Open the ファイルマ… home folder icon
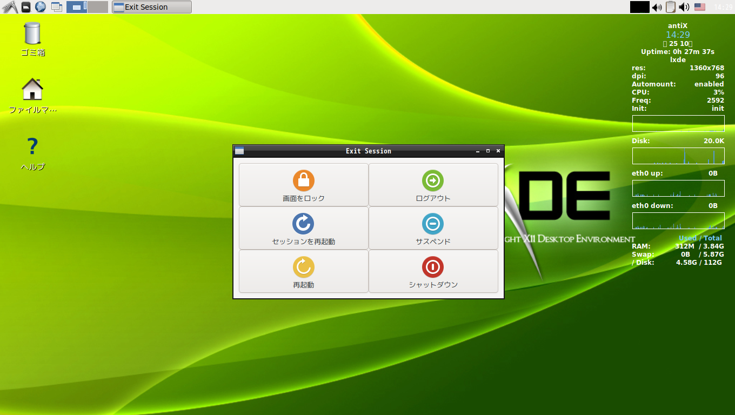This screenshot has width=735, height=415. [32, 96]
